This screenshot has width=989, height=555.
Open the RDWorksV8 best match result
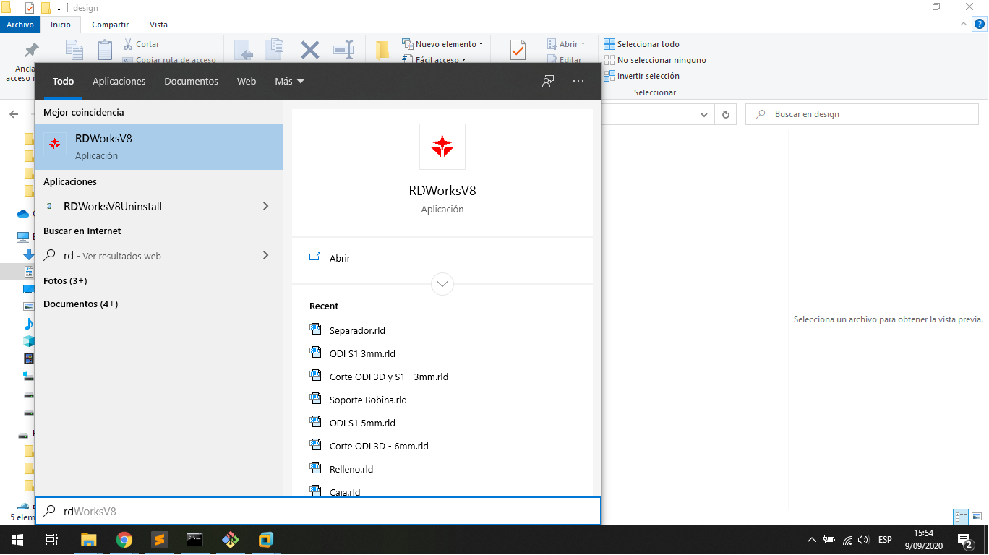(x=159, y=147)
